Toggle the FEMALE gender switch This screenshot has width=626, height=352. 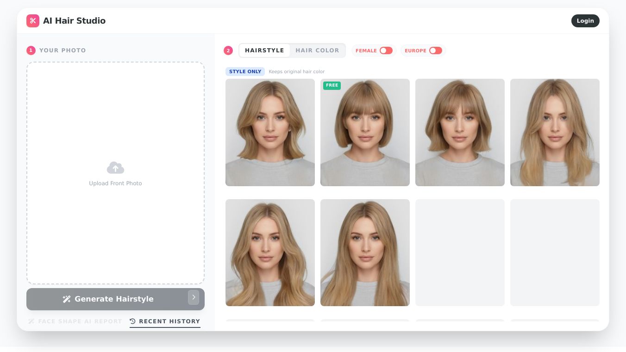386,50
